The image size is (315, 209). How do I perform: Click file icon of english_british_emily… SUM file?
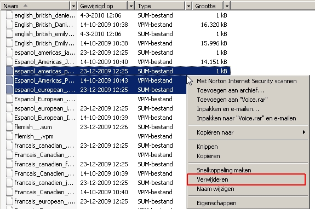[x=9, y=34]
